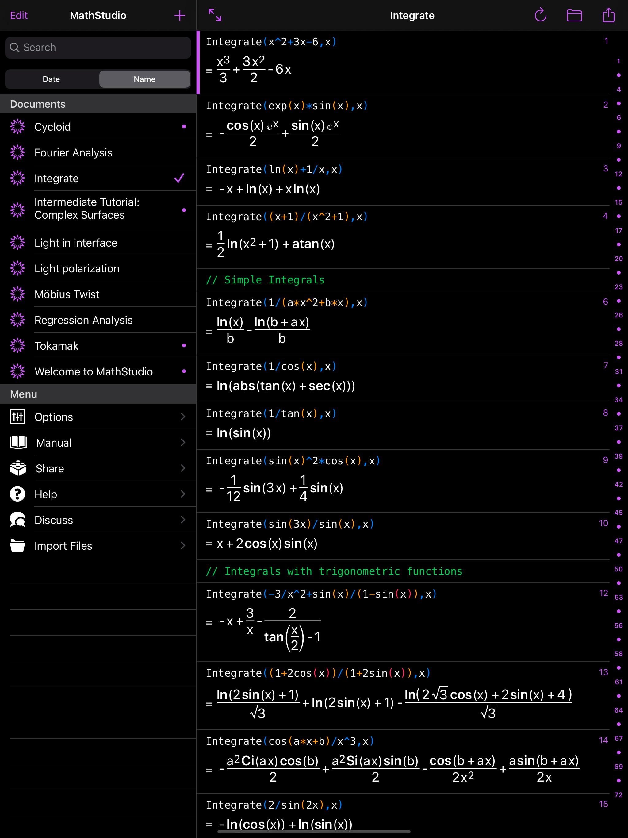Open the Options settings icon
Screen dimensions: 628x838
point(17,417)
